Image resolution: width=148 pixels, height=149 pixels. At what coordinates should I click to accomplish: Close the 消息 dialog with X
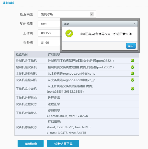pos(134,24)
